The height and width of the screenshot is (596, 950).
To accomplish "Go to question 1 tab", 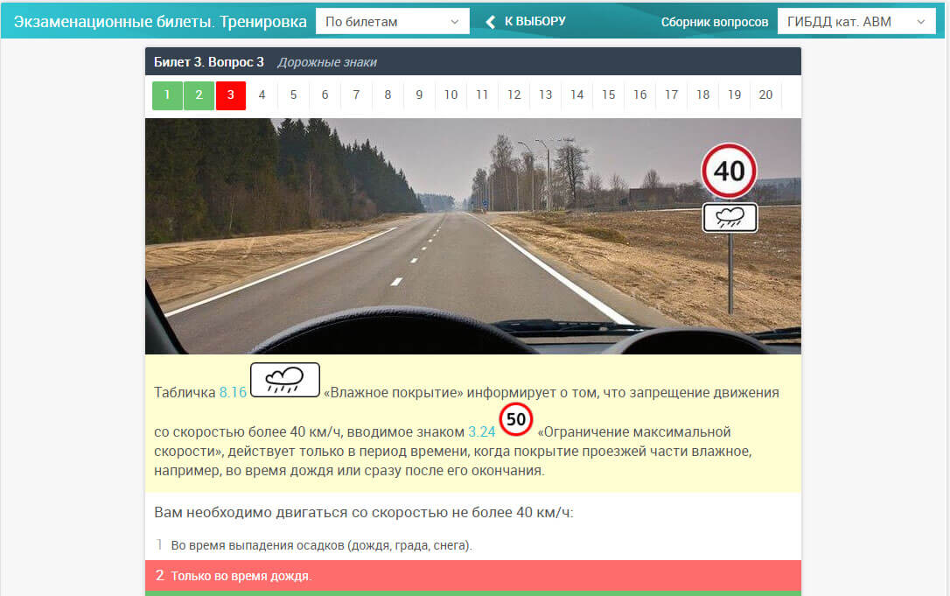I will point(167,95).
